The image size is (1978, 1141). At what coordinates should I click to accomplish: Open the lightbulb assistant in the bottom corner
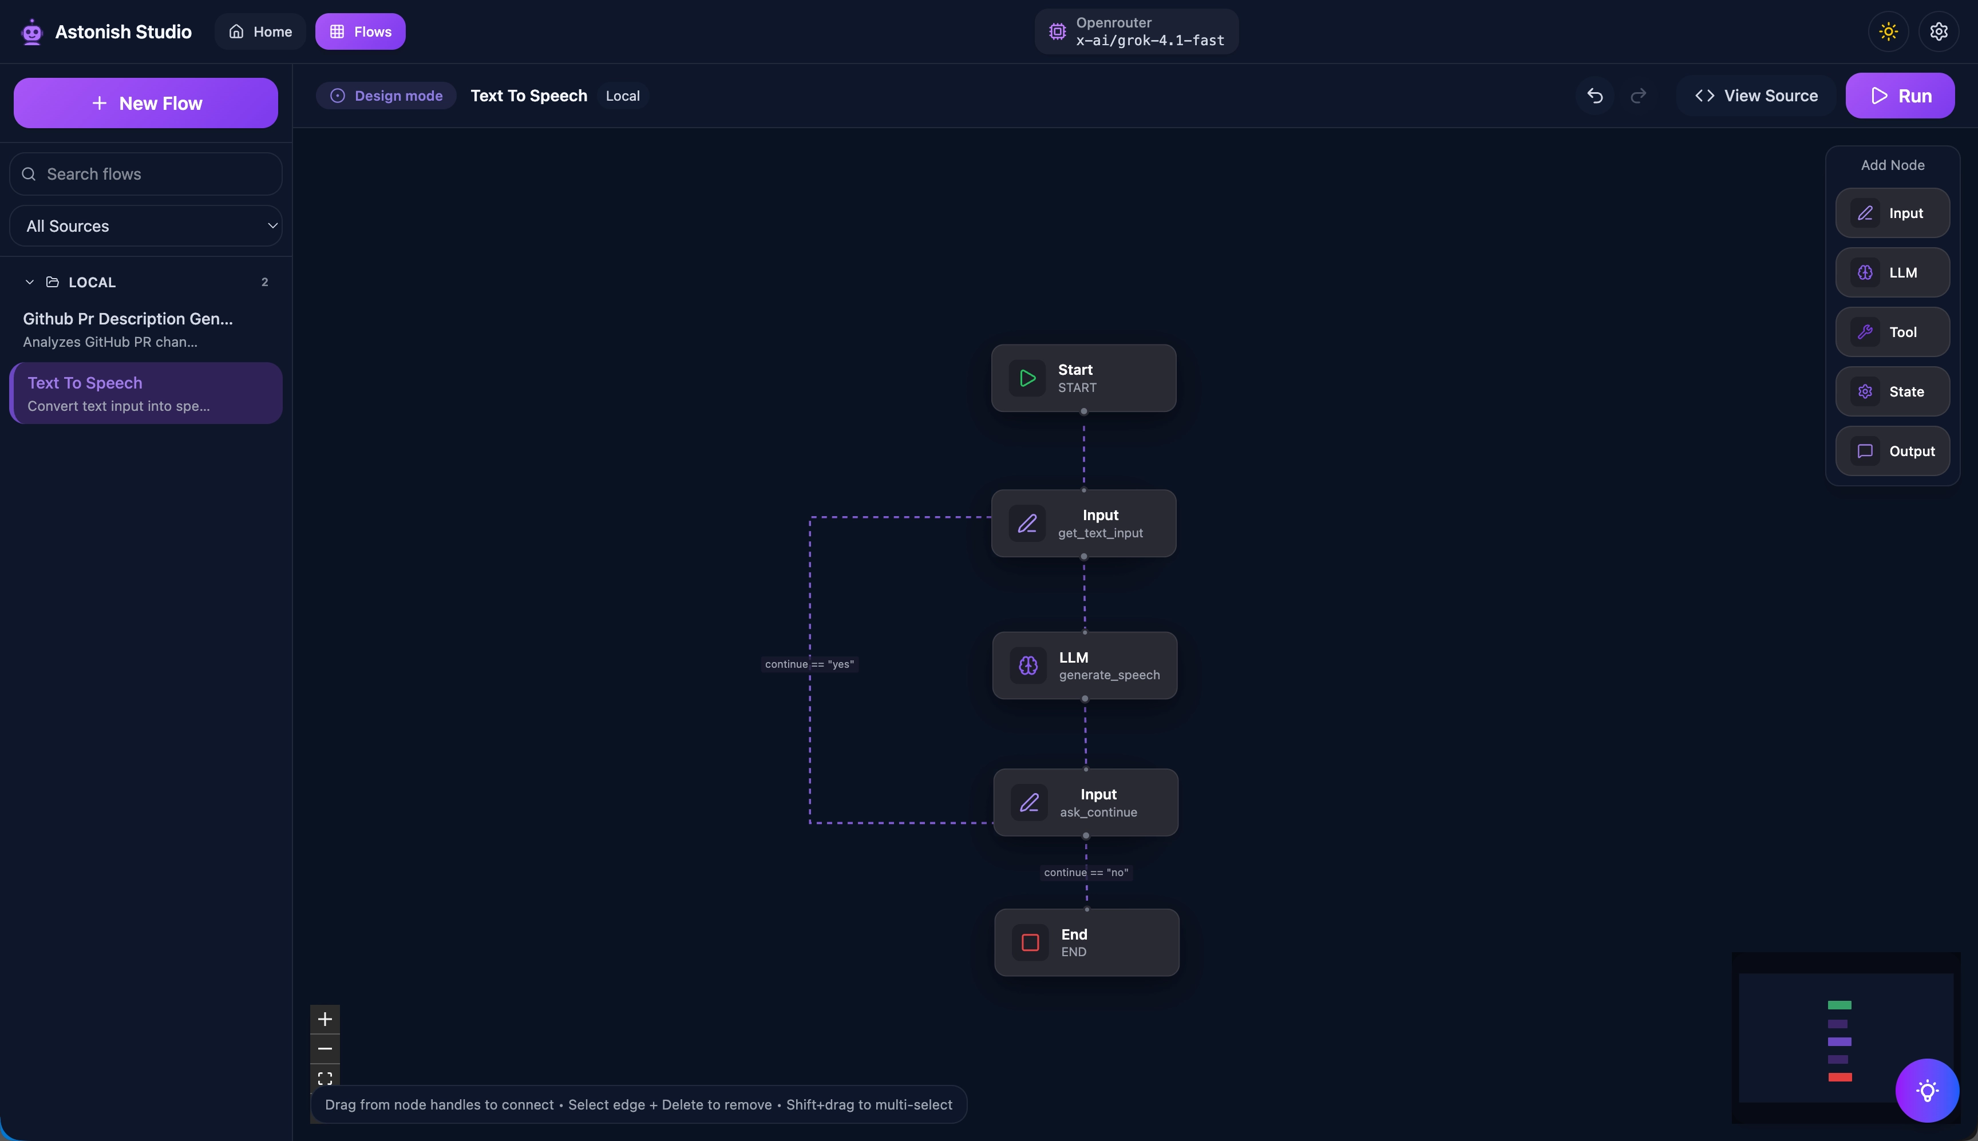1928,1090
